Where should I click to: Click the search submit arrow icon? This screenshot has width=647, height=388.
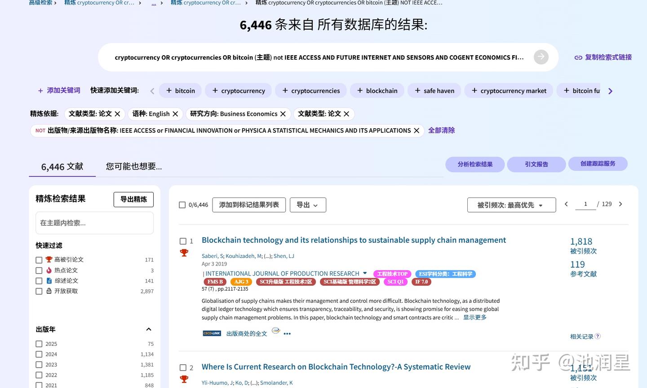point(541,57)
